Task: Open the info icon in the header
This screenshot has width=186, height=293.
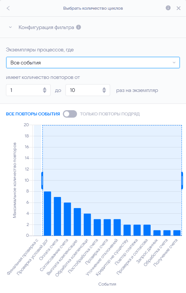Action: tap(168, 8)
